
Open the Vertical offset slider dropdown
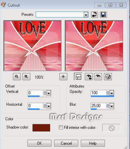click(49, 93)
